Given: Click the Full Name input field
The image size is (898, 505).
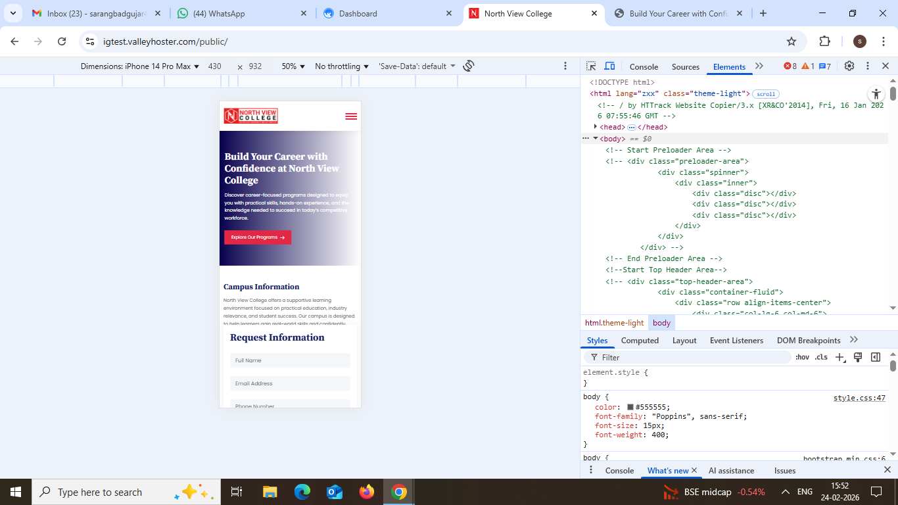Looking at the screenshot, I should pos(290,360).
